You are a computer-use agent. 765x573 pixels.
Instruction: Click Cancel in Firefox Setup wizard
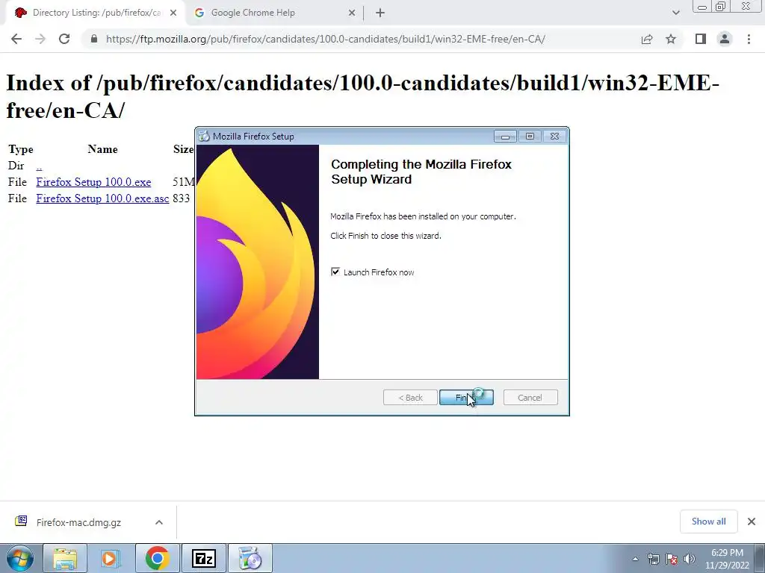pos(530,398)
